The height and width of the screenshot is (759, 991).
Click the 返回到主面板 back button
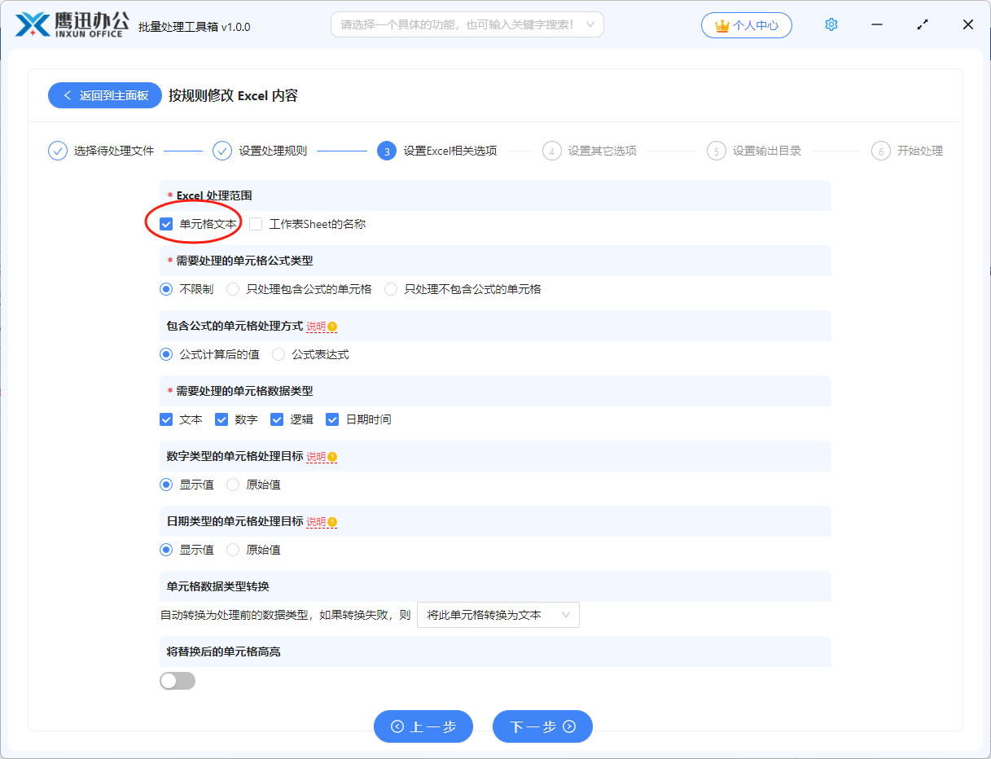pyautogui.click(x=105, y=95)
